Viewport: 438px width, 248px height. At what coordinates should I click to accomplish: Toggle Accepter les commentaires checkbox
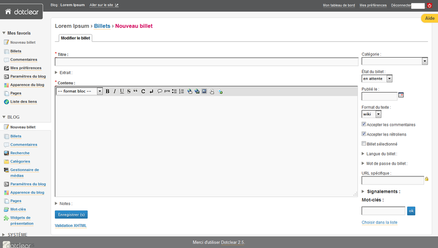(x=364, y=124)
